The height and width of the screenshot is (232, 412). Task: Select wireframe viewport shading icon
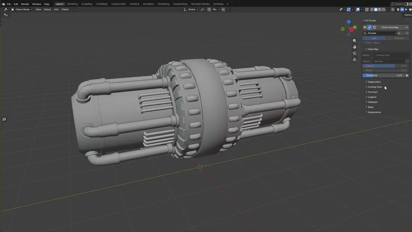tap(372, 9)
